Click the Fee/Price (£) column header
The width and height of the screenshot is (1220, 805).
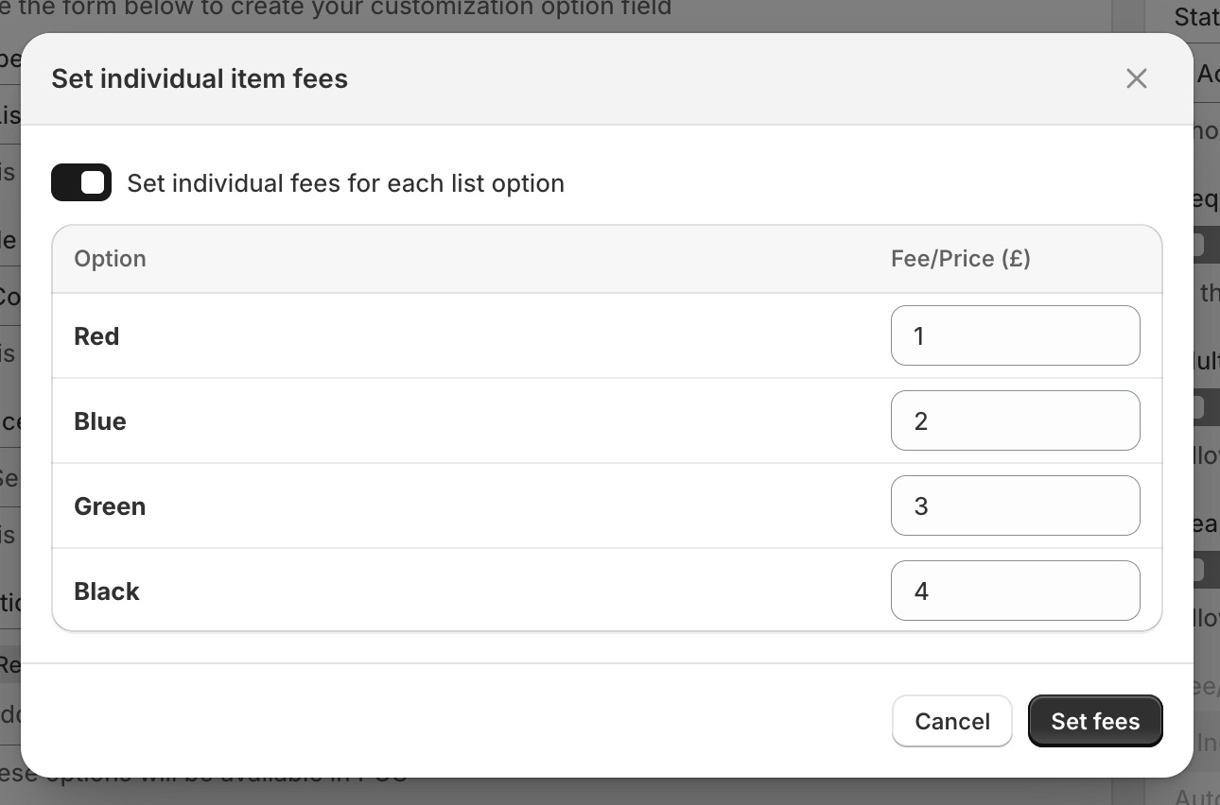[960, 258]
